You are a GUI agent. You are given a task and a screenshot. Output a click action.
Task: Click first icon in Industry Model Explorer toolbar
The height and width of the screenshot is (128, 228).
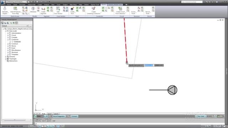2,23
